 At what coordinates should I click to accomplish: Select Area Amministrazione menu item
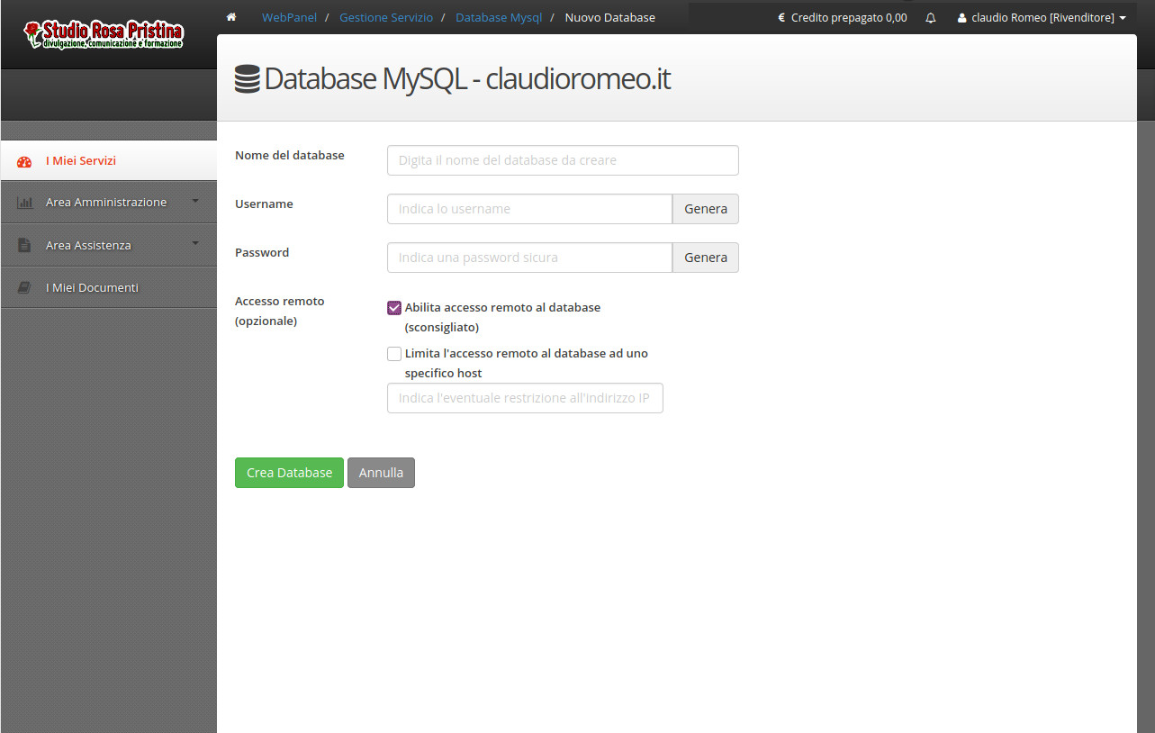tap(108, 203)
